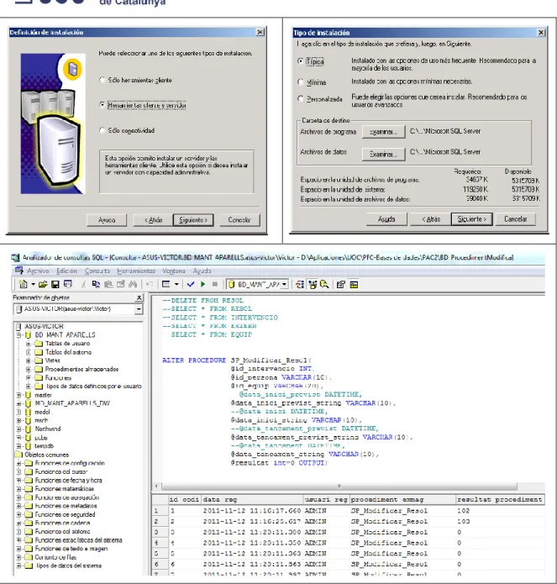Click the editor pane horizontal scrollbar

(339, 487)
